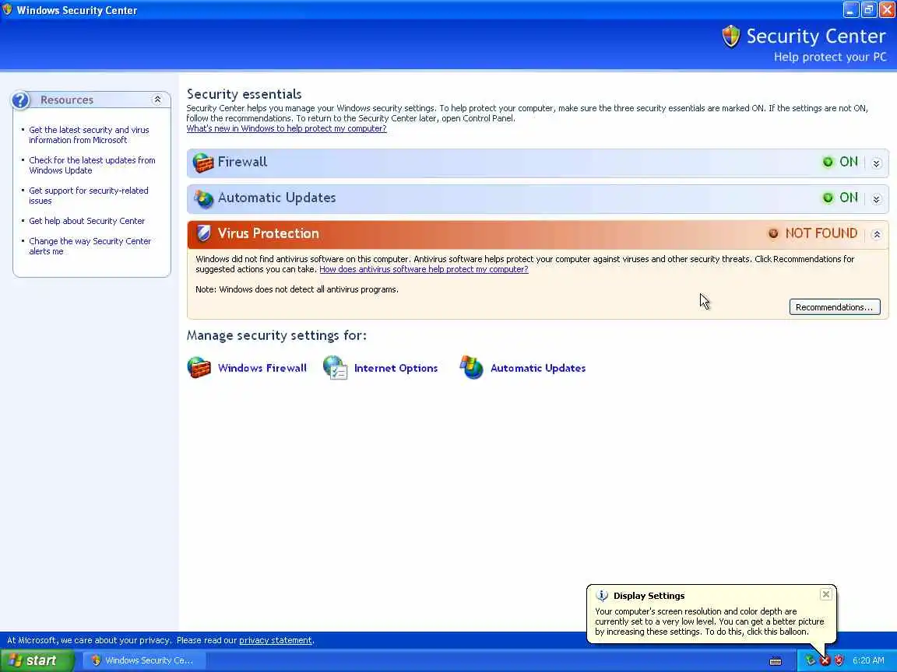Screen dimensions: 897x672
Task: Open the privacy statement link
Action: tap(276, 640)
